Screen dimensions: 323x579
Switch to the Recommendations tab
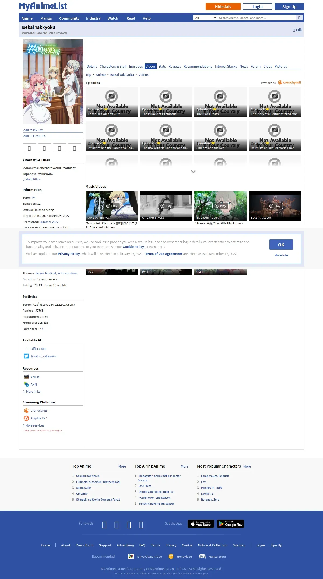(x=198, y=67)
